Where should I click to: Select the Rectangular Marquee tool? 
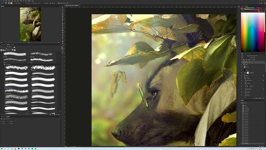click(63, 9)
